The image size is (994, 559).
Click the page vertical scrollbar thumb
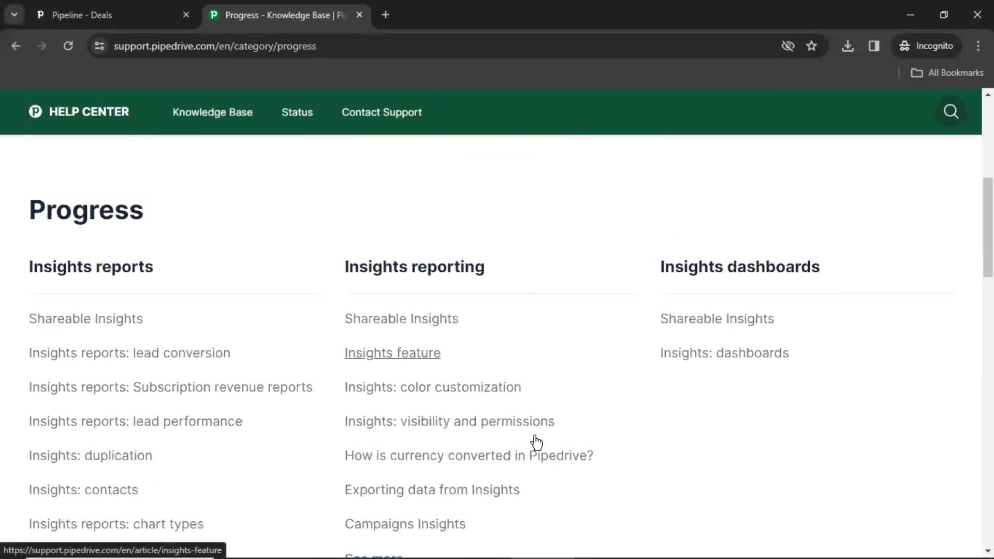point(988,228)
